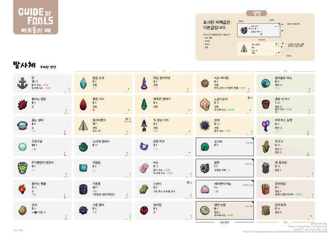Click the '표시된 피해값은 기본값입니다.' legend text

click(217, 25)
